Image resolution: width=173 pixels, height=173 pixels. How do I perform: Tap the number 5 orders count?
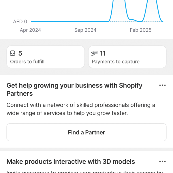point(20,53)
